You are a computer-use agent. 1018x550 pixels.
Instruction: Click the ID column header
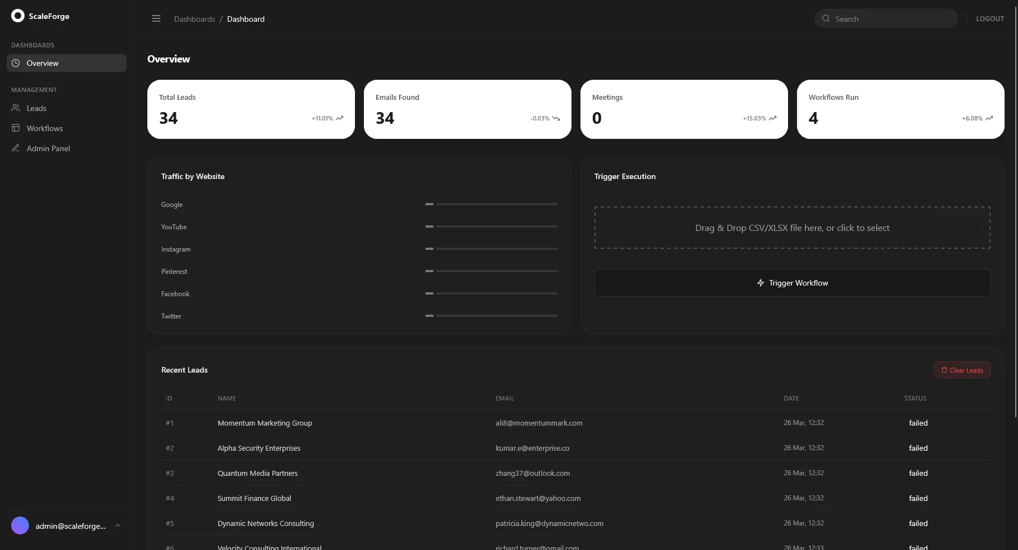pyautogui.click(x=169, y=398)
